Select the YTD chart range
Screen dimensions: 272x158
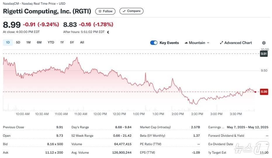point(51,42)
